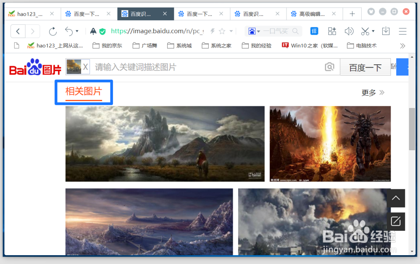The image size is (420, 264).
Task: Open the smoke and explosion image
Action: [312, 222]
